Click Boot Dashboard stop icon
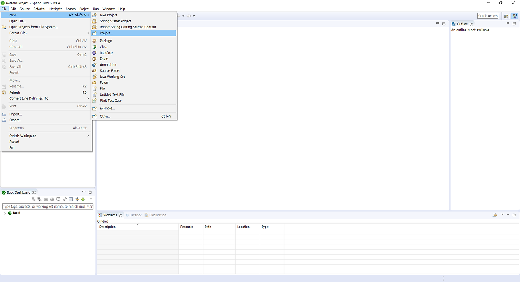Screen dimensions: 520x282 (46, 199)
